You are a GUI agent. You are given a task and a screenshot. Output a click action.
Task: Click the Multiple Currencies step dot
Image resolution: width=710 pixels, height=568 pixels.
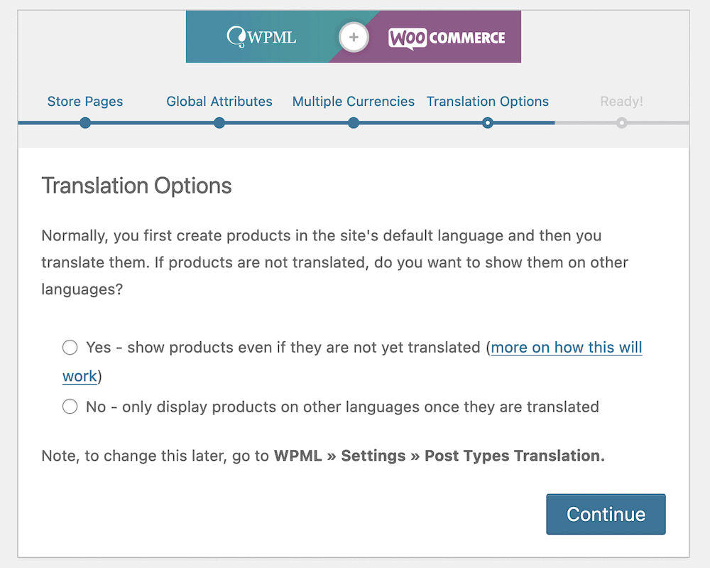[354, 123]
